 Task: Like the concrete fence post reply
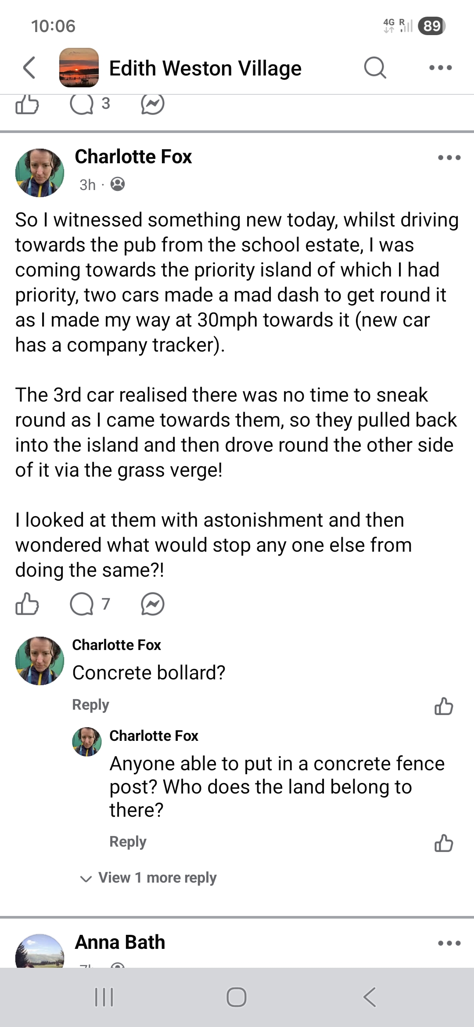(443, 843)
